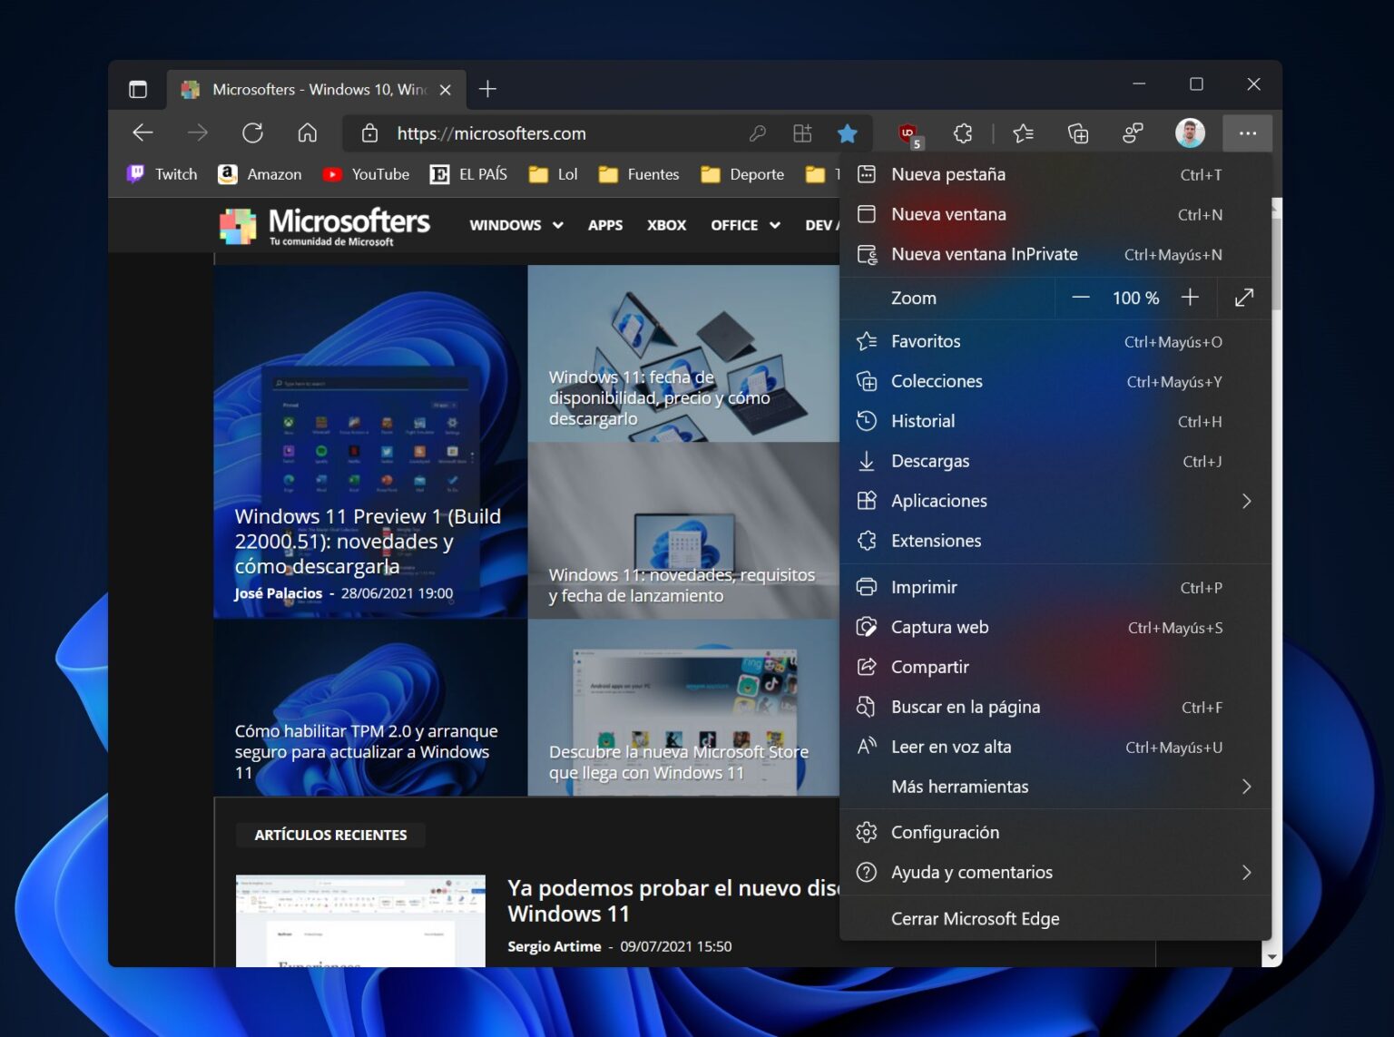Select Captura web menu item

tap(1055, 627)
